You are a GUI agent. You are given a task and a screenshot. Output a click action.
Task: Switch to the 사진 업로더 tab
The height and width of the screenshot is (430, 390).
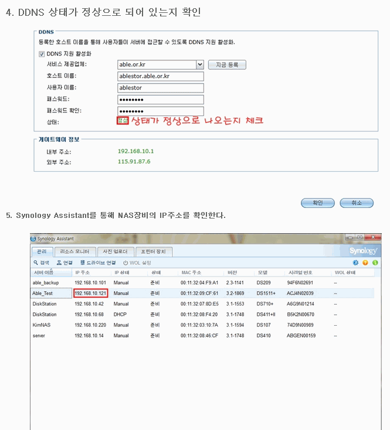(x=116, y=251)
